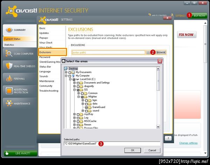Uncheck the GG folder checkbox
Screen dimensions: 210x165
point(78,90)
